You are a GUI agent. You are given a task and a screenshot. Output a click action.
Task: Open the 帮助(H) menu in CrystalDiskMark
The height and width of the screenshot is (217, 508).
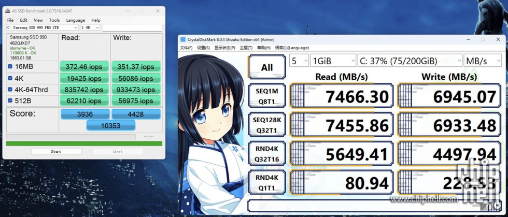264,48
